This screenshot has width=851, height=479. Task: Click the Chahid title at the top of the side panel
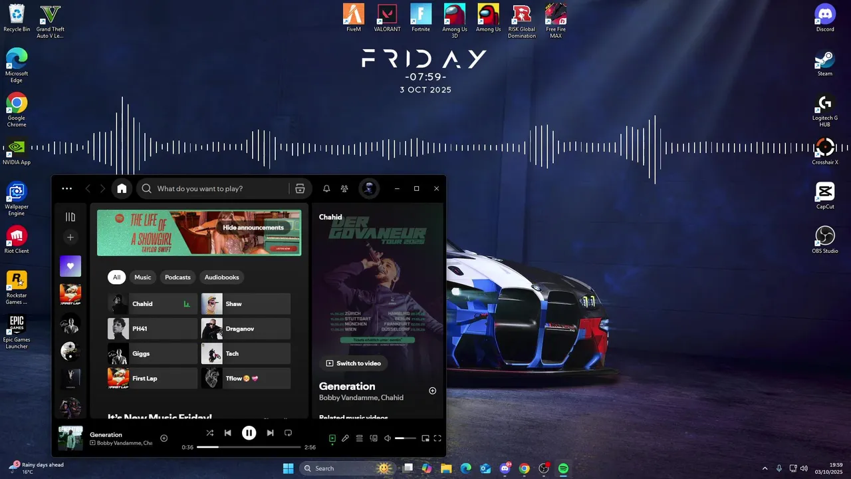[330, 217]
